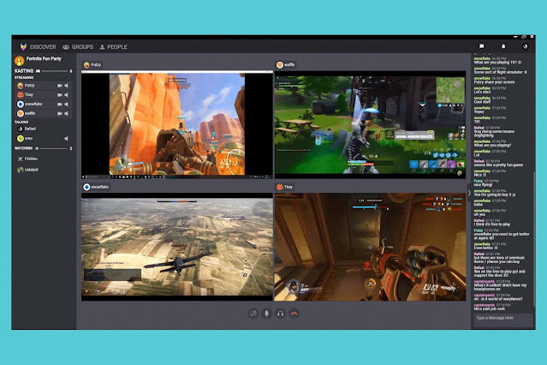Select Putzy in the Streaming list

[44, 86]
